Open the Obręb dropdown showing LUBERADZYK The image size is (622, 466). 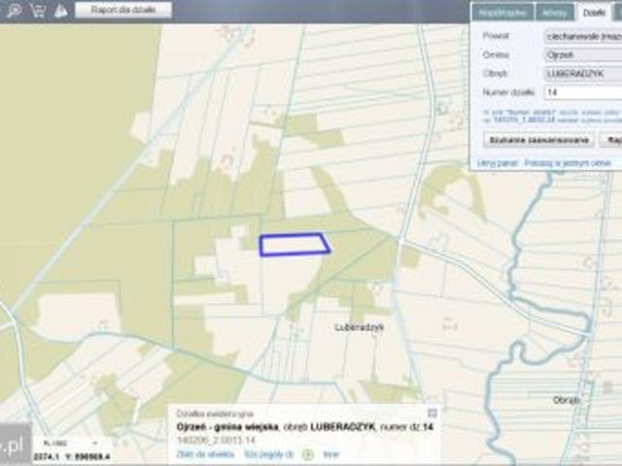[583, 74]
